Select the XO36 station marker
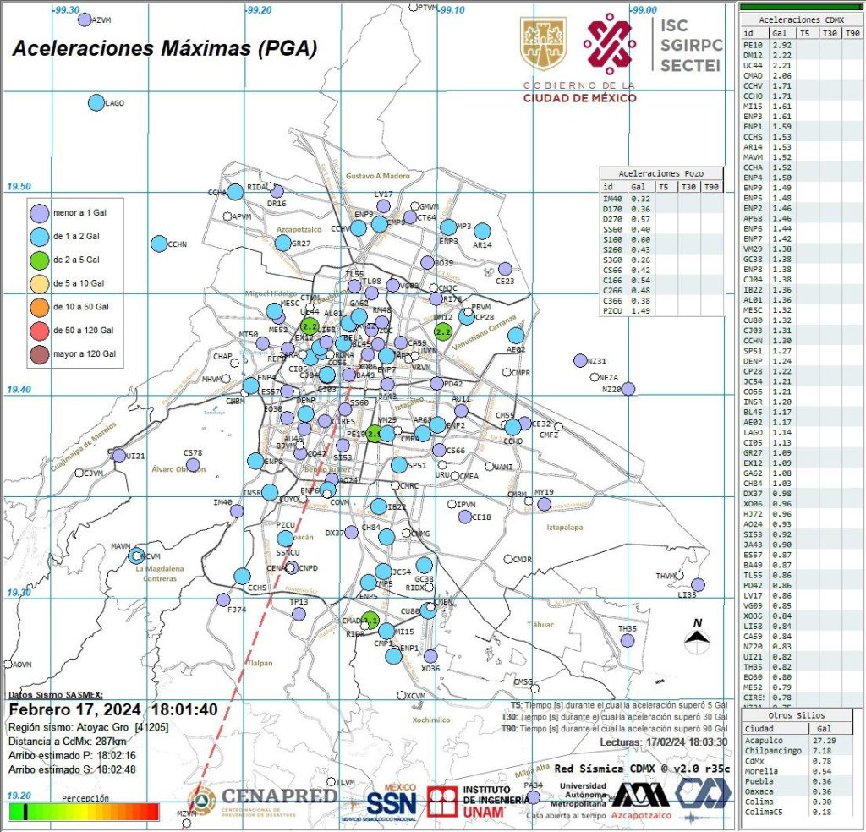This screenshot has width=866, height=832. [x=430, y=656]
